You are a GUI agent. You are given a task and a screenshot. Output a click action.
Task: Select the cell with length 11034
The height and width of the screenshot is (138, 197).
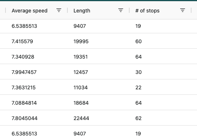click(98, 87)
